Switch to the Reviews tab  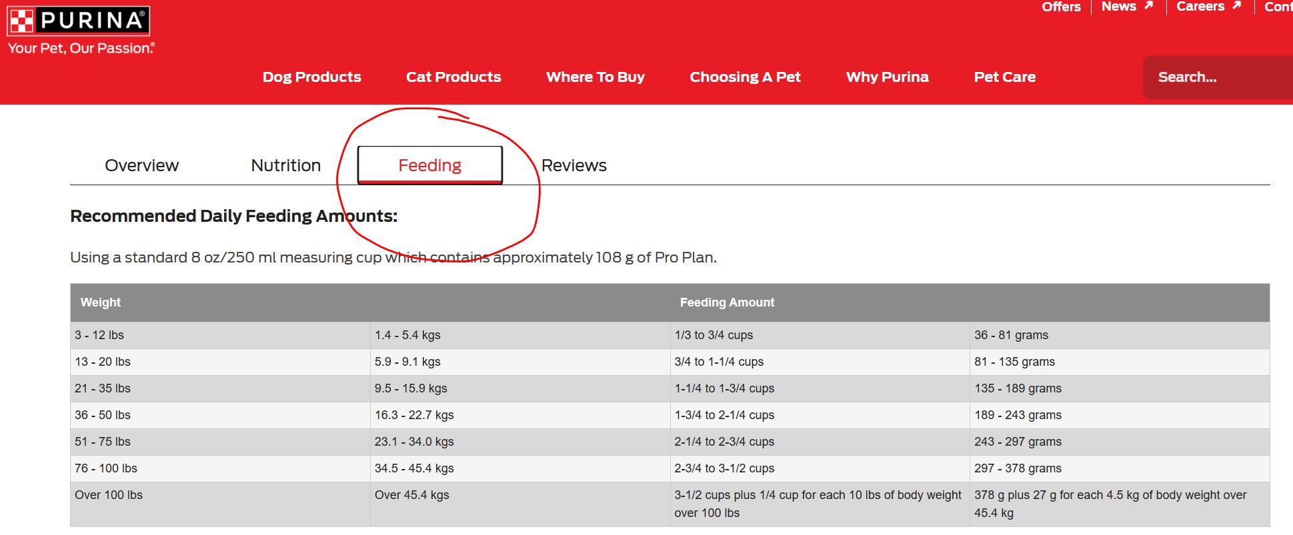(x=574, y=165)
